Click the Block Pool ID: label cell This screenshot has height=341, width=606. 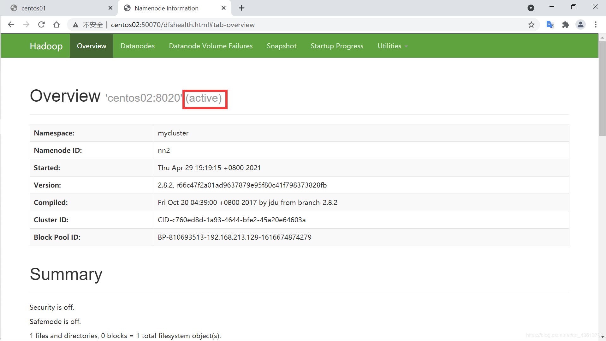coord(92,237)
